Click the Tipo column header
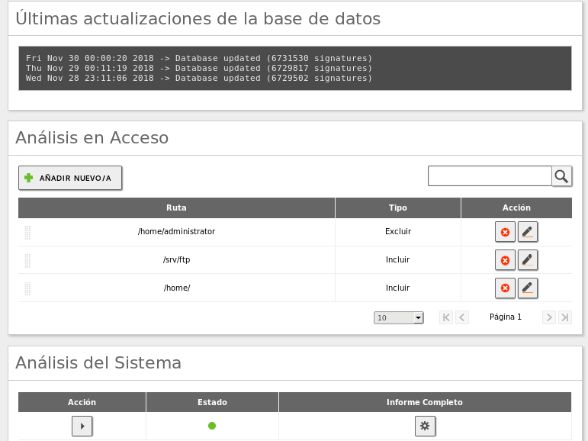This screenshot has height=441, width=588. click(398, 208)
